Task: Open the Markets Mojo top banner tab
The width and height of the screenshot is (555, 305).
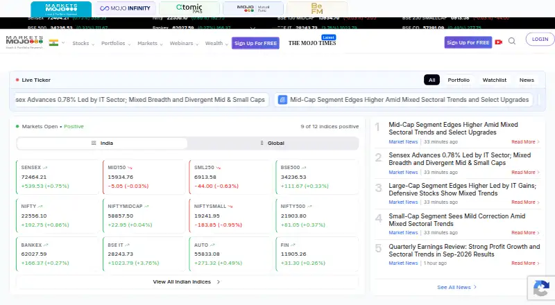Action: (x=61, y=9)
